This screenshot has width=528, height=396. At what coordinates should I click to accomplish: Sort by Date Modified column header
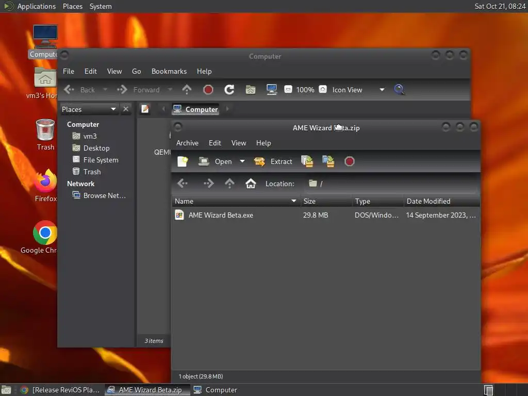pos(442,202)
